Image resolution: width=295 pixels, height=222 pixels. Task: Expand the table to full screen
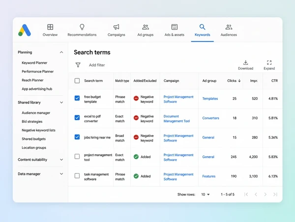(x=269, y=65)
